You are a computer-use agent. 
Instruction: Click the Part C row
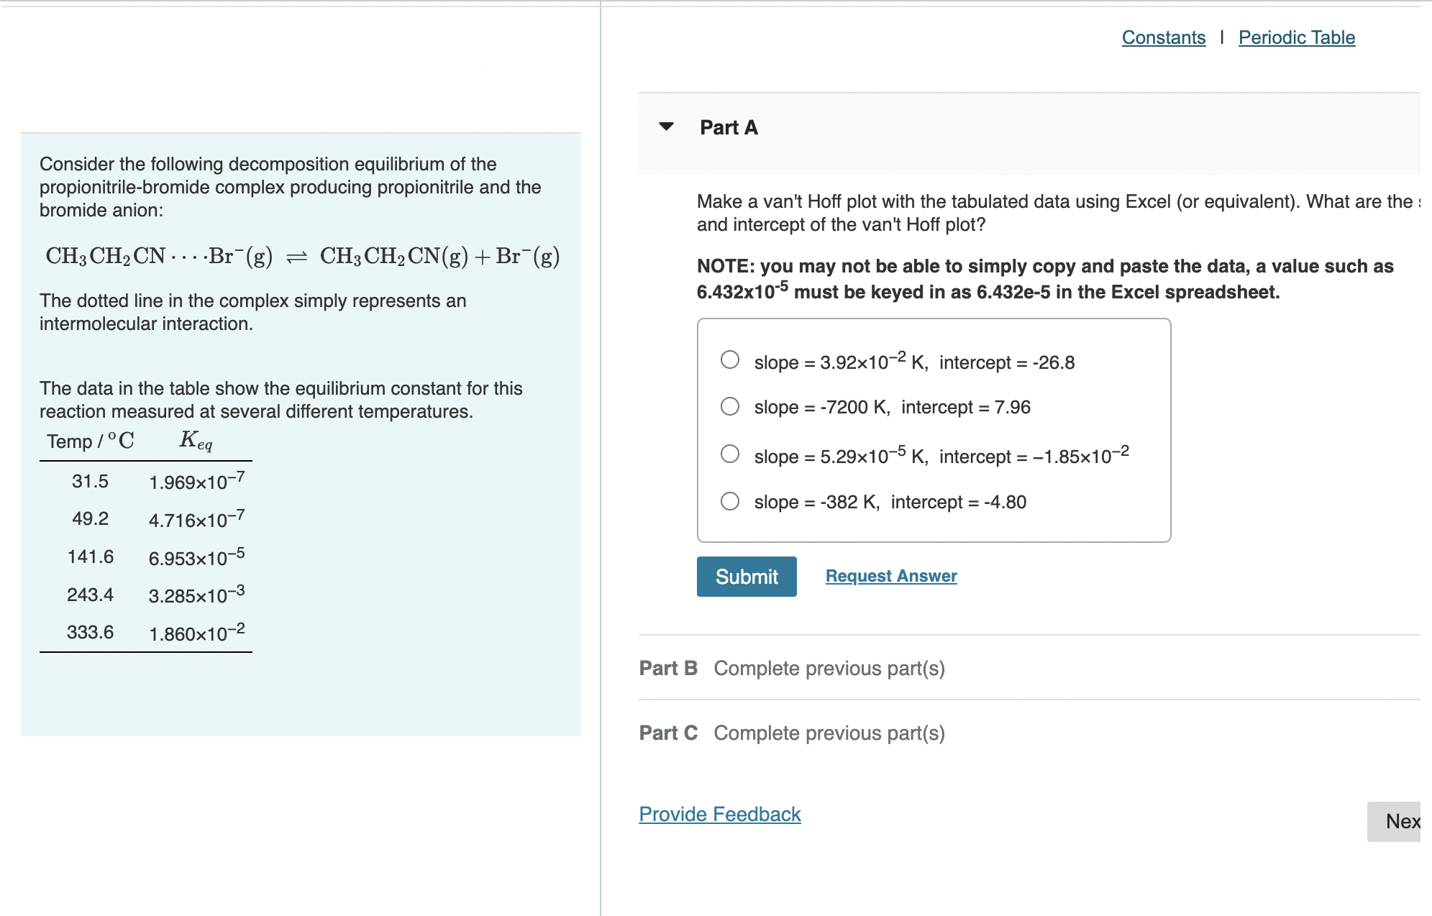791,733
